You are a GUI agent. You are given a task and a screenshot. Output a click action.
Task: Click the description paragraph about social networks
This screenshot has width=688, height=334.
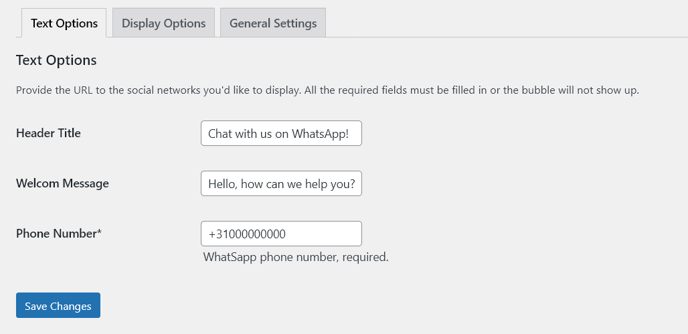tap(327, 90)
